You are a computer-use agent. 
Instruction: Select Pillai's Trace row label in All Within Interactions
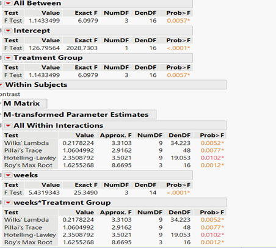tap(23, 151)
